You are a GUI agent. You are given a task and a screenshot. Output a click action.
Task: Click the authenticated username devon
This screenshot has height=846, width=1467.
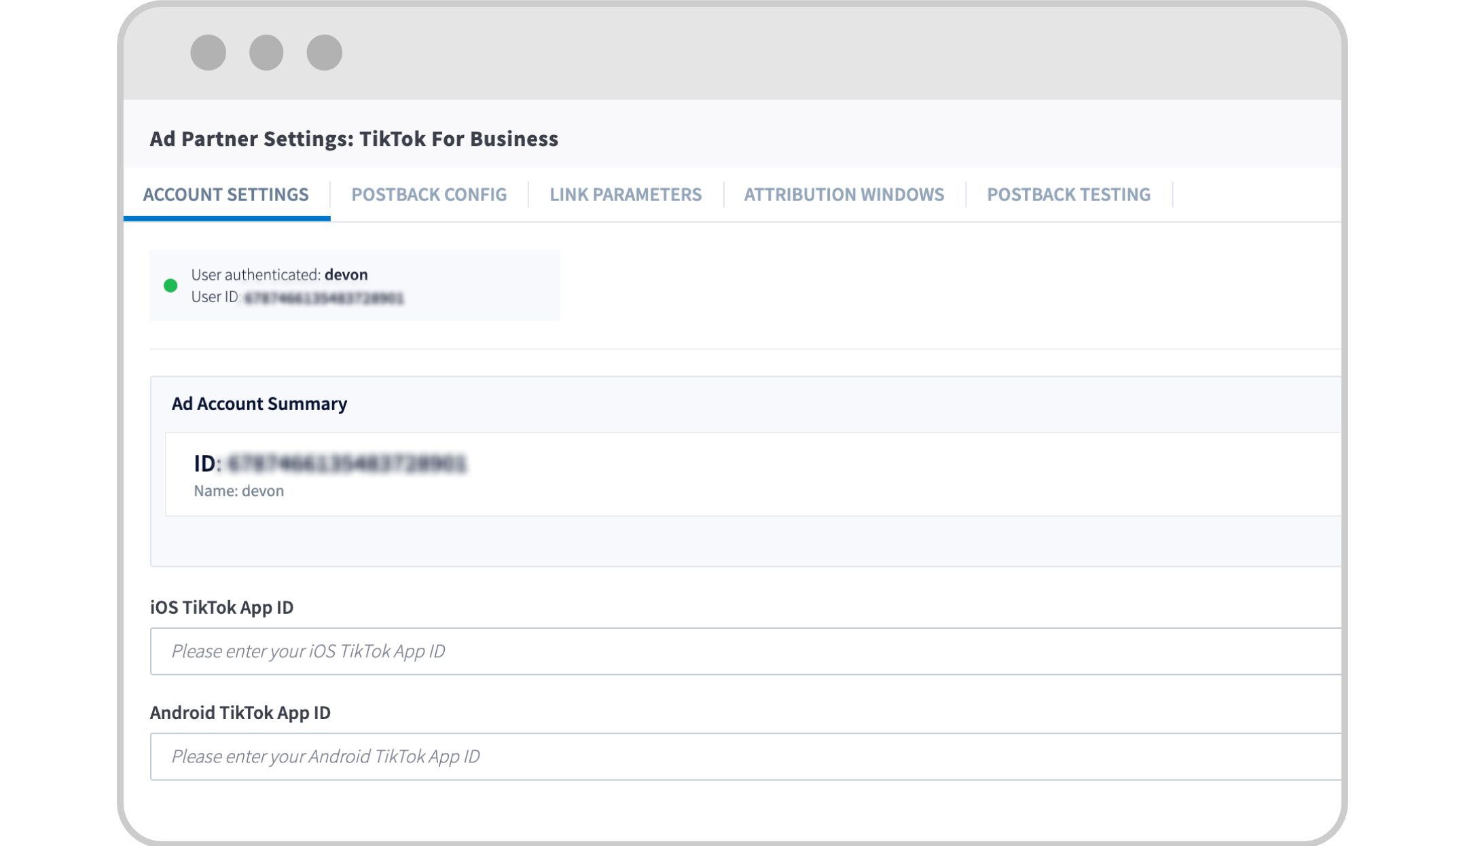point(346,275)
